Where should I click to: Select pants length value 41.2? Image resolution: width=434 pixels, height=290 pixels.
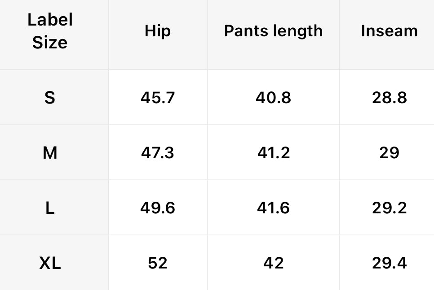pyautogui.click(x=273, y=153)
